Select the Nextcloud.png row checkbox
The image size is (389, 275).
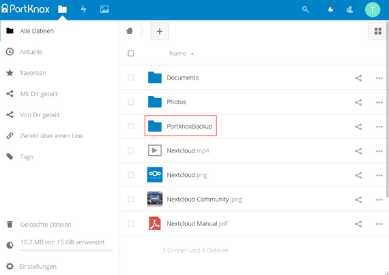tap(131, 175)
